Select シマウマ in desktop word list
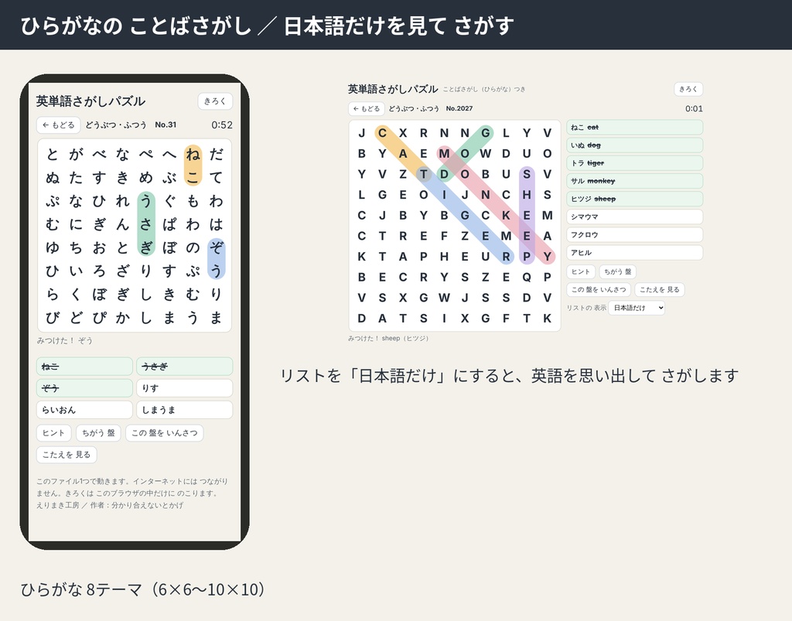 635,217
